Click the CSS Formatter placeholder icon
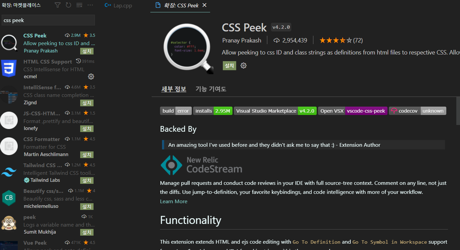 point(9,146)
